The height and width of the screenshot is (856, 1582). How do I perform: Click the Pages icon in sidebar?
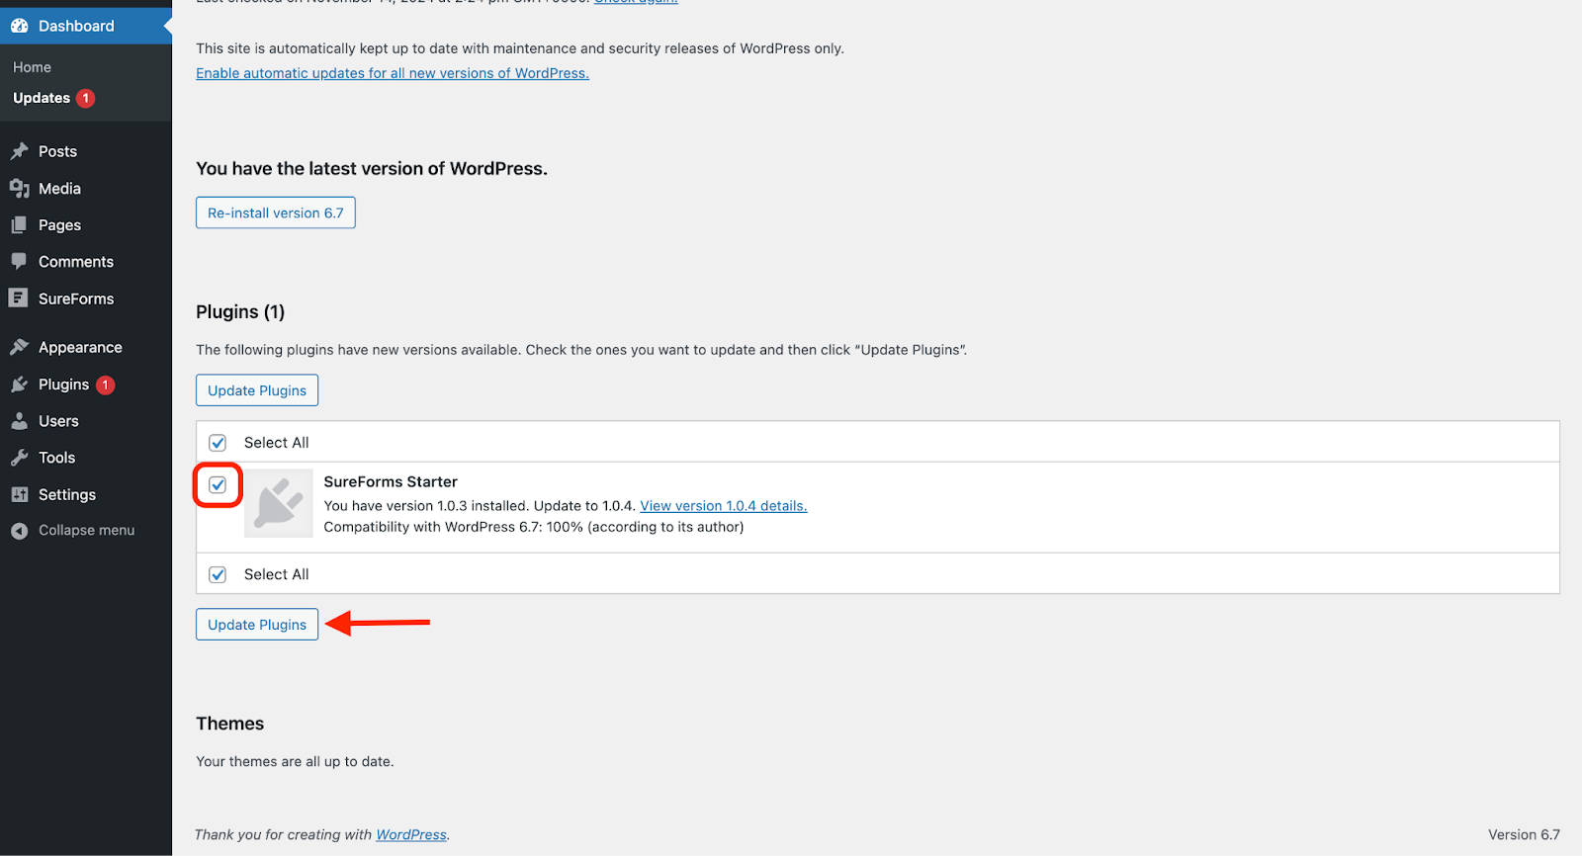click(19, 224)
